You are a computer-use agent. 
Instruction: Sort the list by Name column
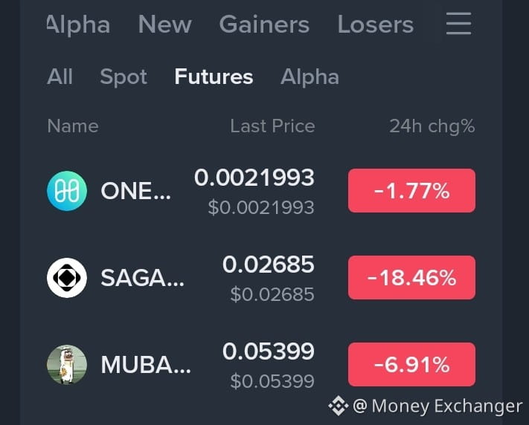pyautogui.click(x=73, y=126)
